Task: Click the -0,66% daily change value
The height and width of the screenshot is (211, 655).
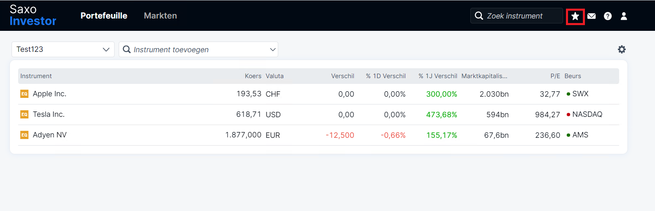Action: pyautogui.click(x=393, y=135)
